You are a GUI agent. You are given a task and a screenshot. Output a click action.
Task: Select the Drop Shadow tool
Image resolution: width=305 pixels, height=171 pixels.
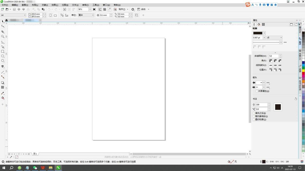[x=3, y=83]
